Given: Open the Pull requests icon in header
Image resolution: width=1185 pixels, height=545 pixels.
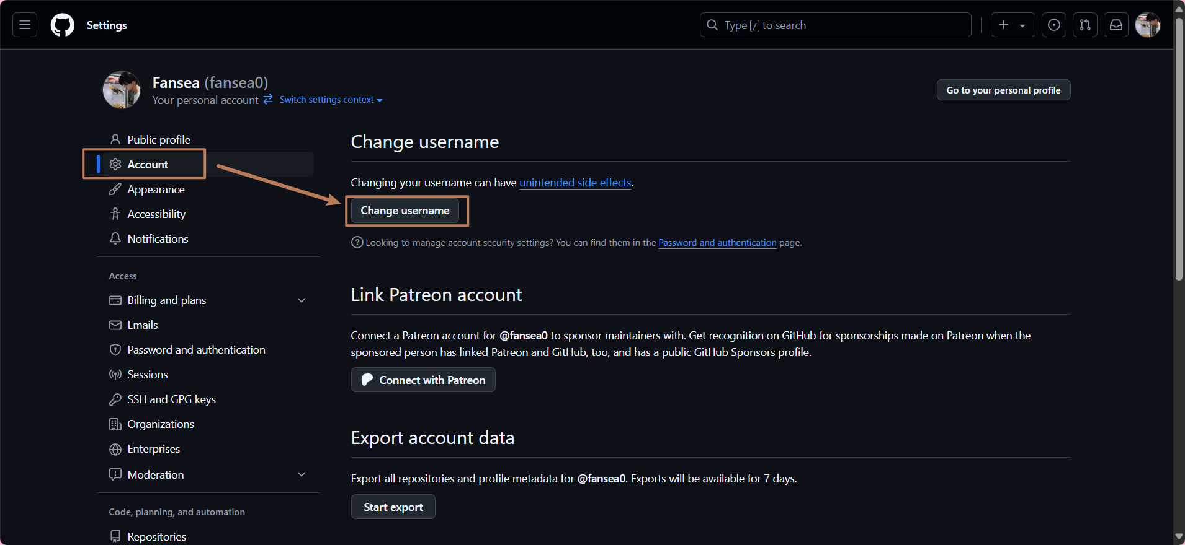Looking at the screenshot, I should click(x=1084, y=25).
